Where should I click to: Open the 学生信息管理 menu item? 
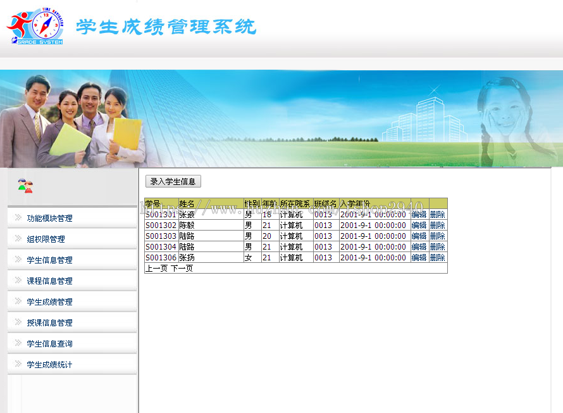pyautogui.click(x=49, y=260)
